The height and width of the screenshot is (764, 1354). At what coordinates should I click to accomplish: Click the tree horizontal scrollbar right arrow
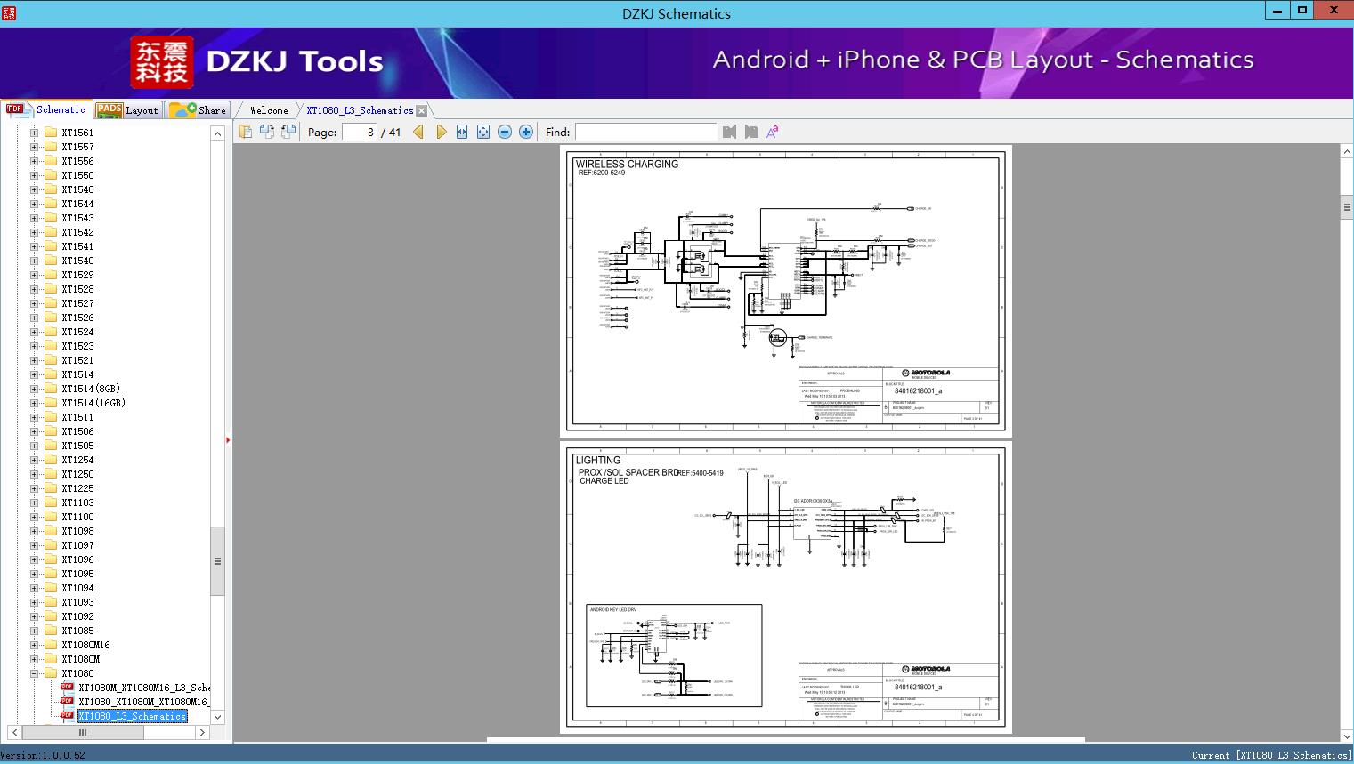[x=202, y=732]
